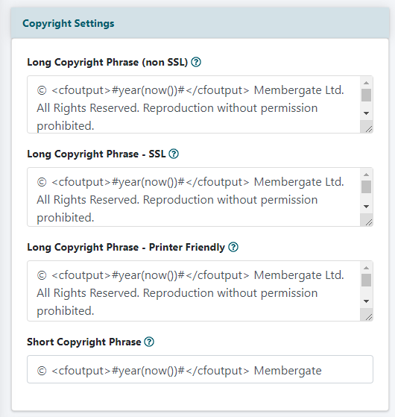Click resize grip of Printer Friendly textarea
Viewport: 395px width, 417px height.
367,315
